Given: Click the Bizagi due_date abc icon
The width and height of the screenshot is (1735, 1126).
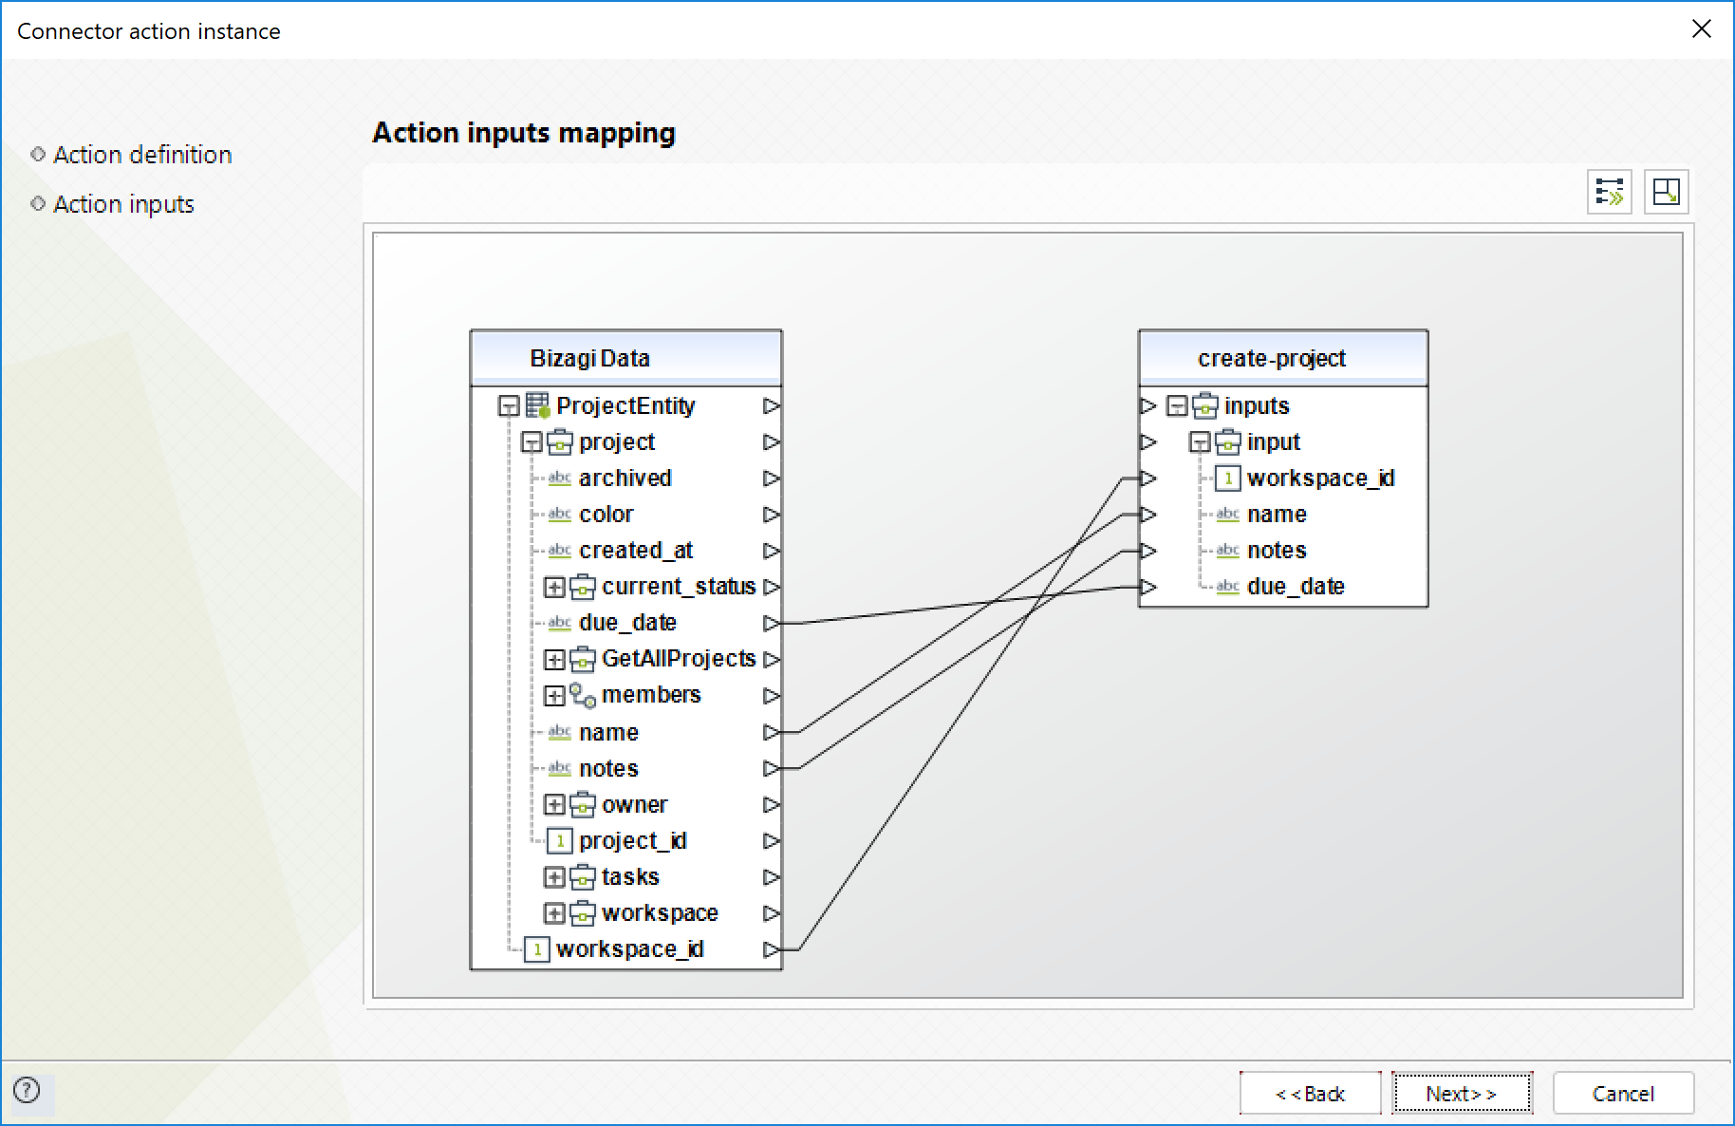Looking at the screenshot, I should (560, 623).
